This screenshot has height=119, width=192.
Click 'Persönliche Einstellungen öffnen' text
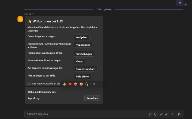point(45,53)
